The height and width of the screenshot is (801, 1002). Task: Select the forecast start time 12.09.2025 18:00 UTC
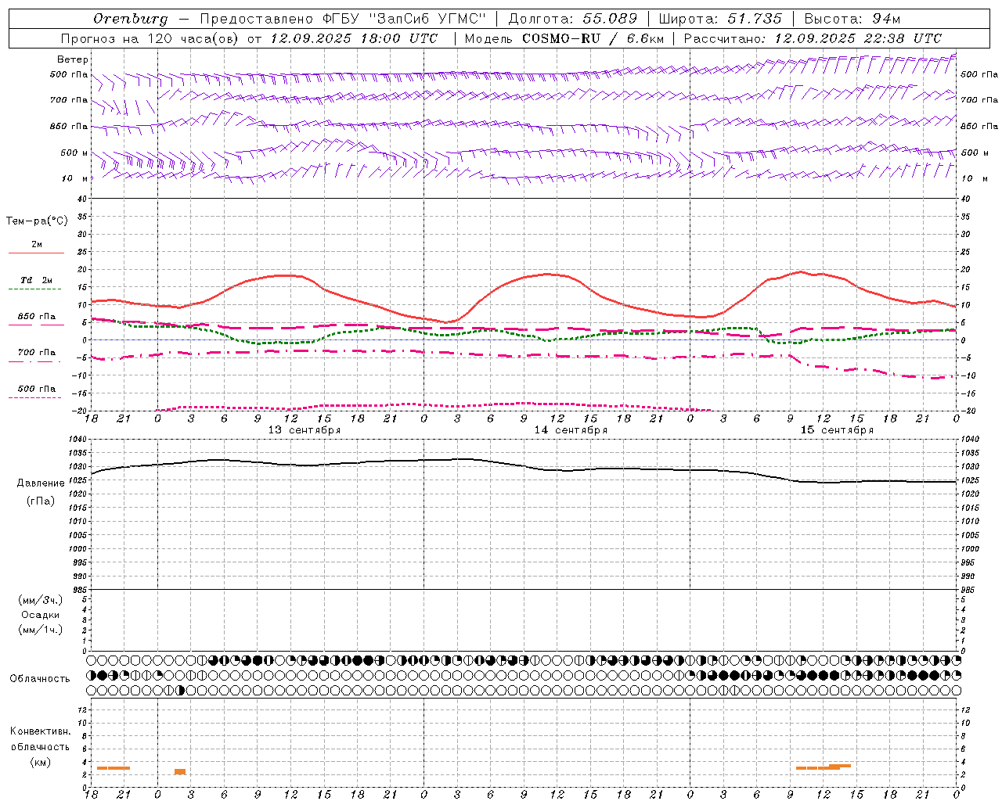pos(354,38)
